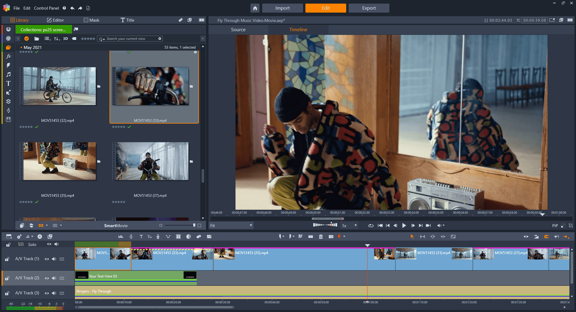Enable the magnet snapping tool
The width and height of the screenshot is (576, 312).
(x=547, y=237)
